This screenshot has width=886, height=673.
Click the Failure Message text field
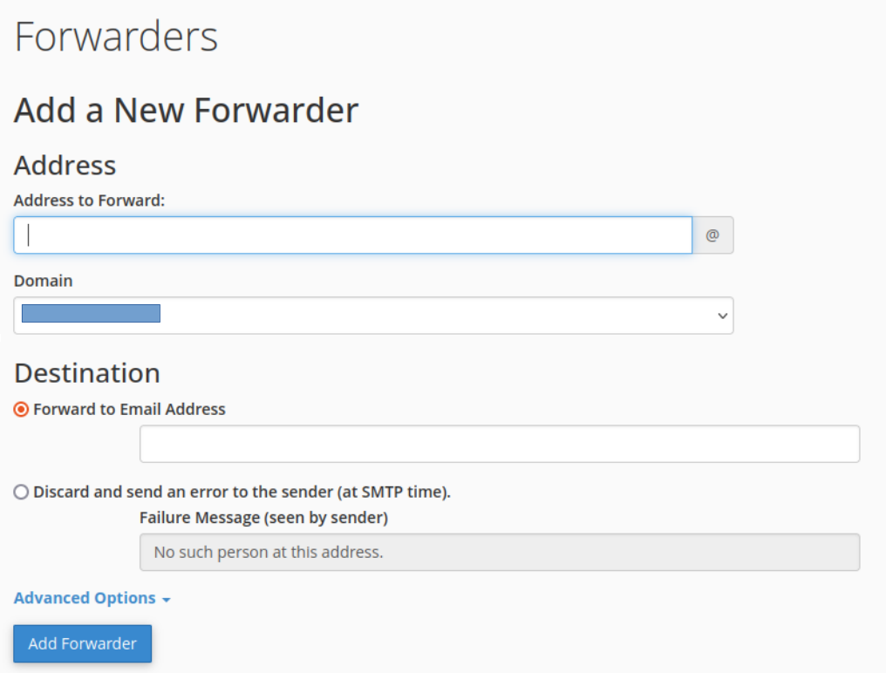click(x=500, y=552)
